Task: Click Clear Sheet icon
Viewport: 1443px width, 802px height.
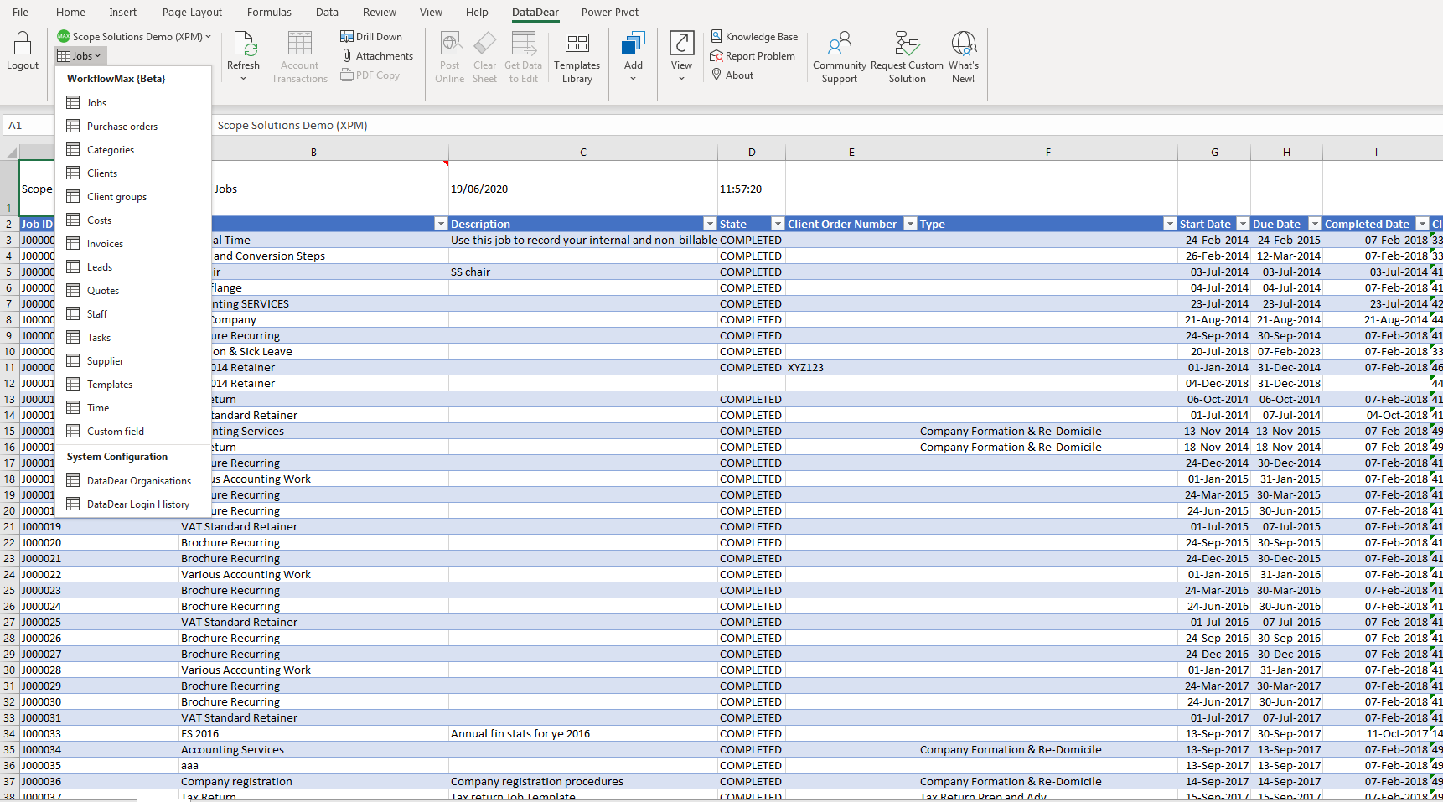Action: coord(484,44)
